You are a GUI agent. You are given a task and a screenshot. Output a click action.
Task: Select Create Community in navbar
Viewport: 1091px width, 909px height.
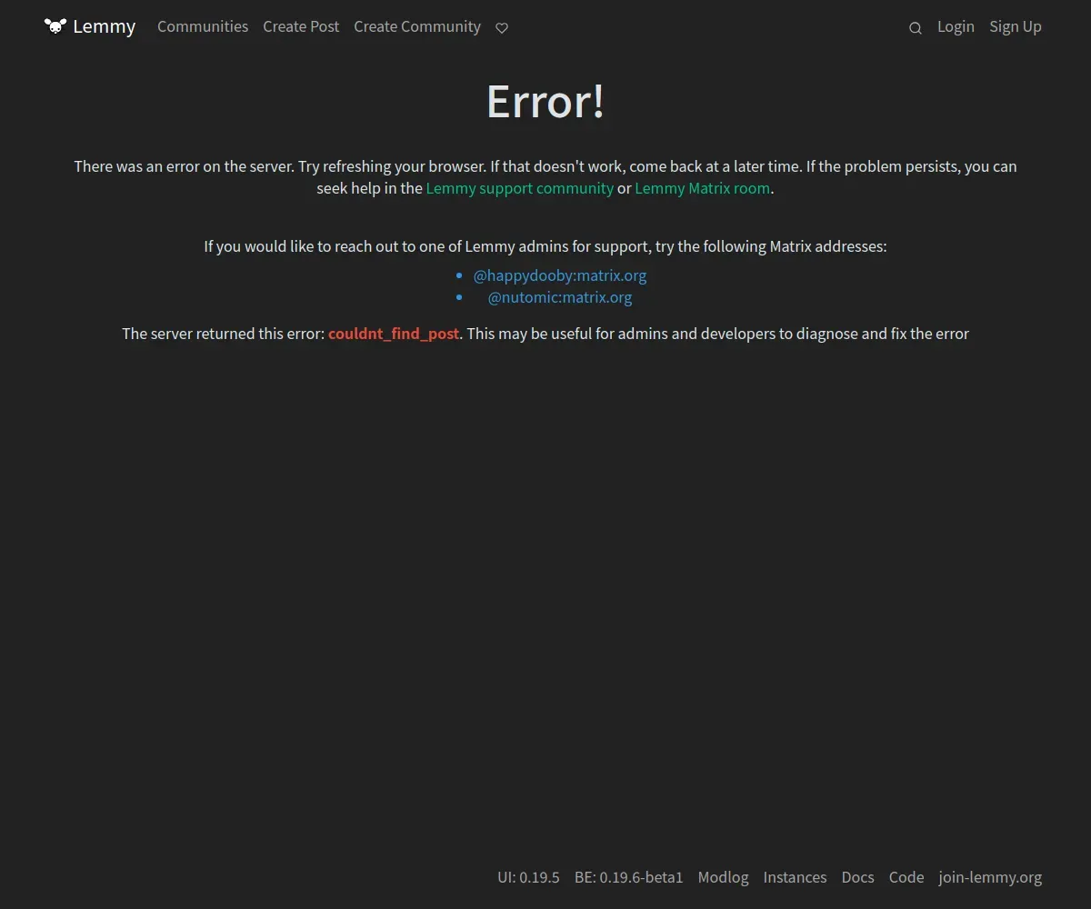point(417,26)
